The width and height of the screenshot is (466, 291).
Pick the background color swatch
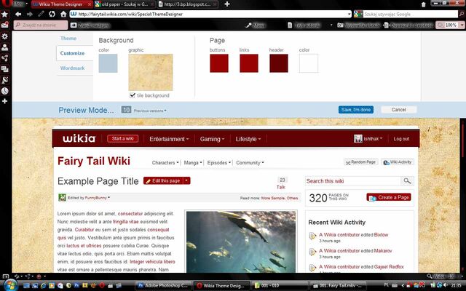108,63
